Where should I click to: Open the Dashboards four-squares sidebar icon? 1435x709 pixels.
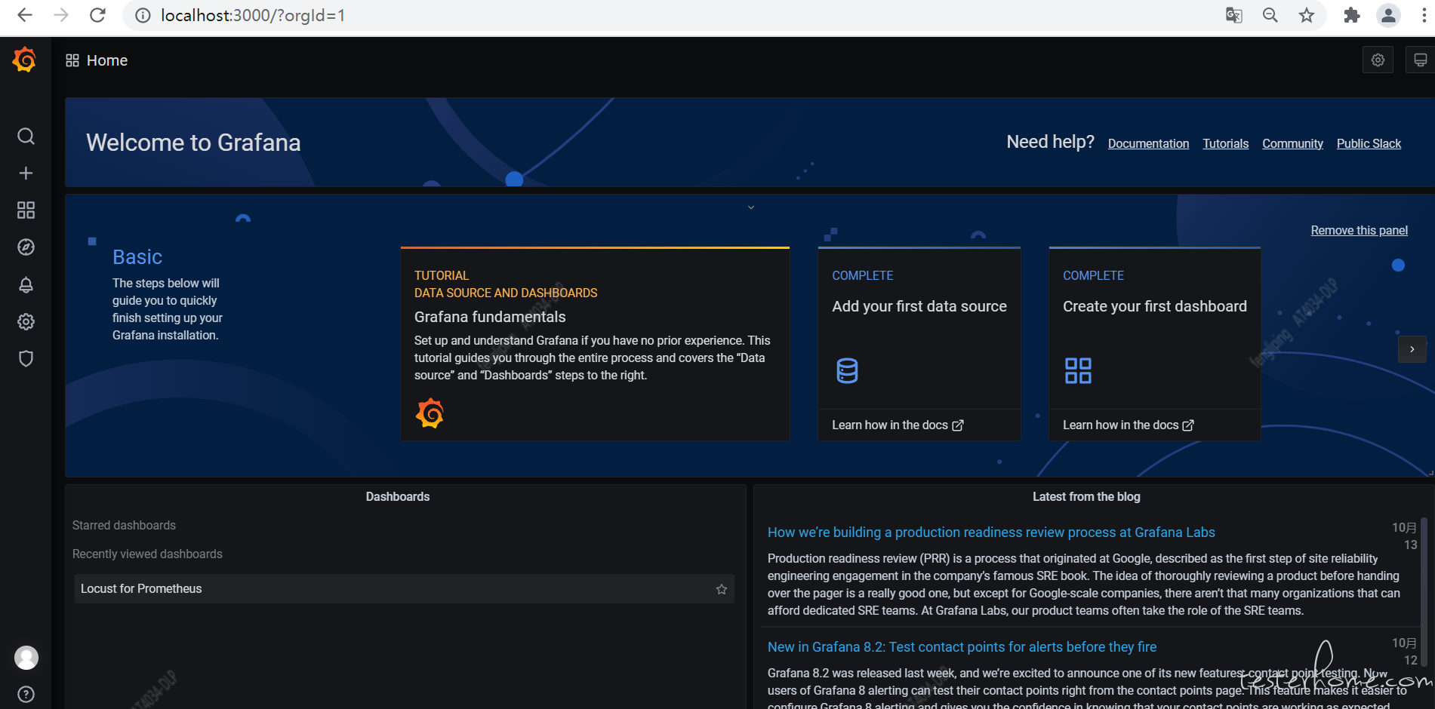tap(26, 210)
